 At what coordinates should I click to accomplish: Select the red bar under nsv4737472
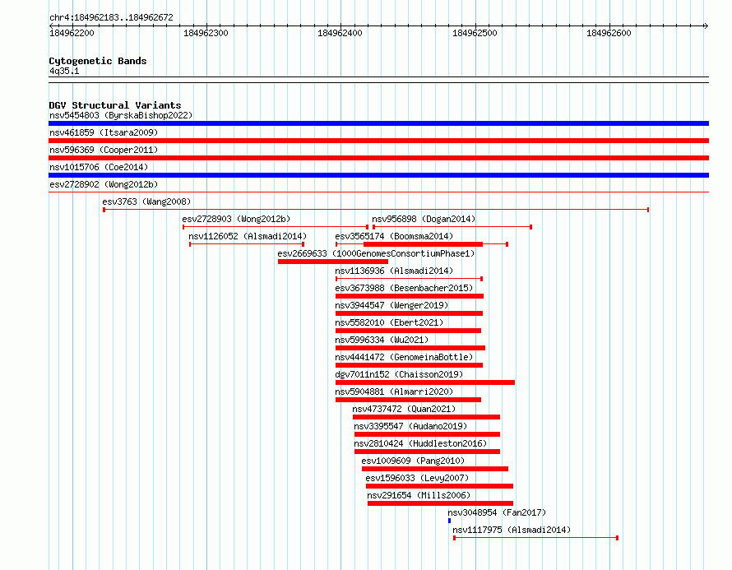(x=426, y=417)
